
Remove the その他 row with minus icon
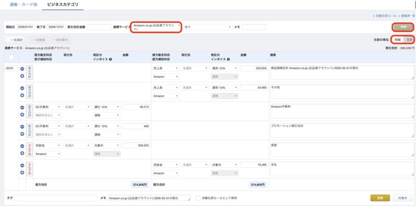point(22,88)
